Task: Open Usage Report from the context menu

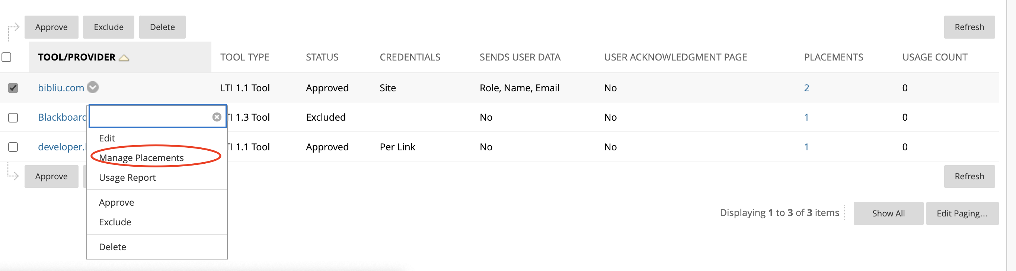Action: click(x=127, y=177)
